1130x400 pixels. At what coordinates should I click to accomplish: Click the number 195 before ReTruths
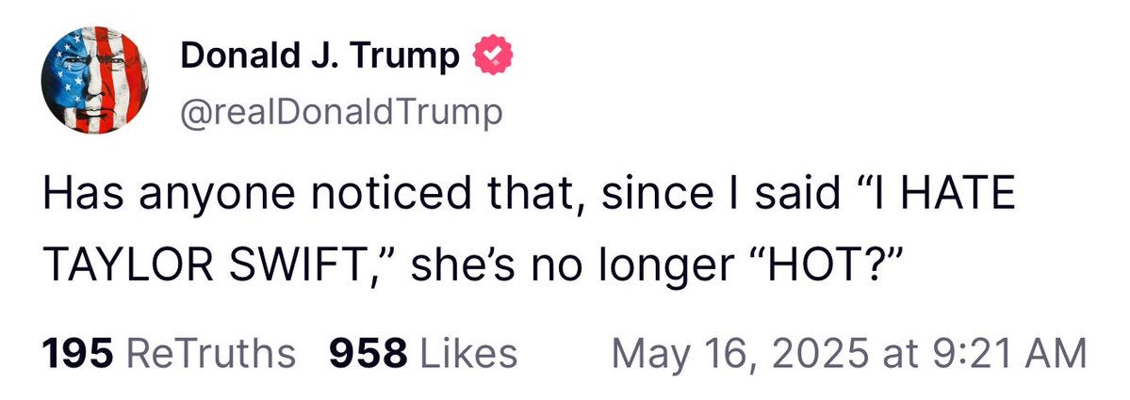(77, 354)
